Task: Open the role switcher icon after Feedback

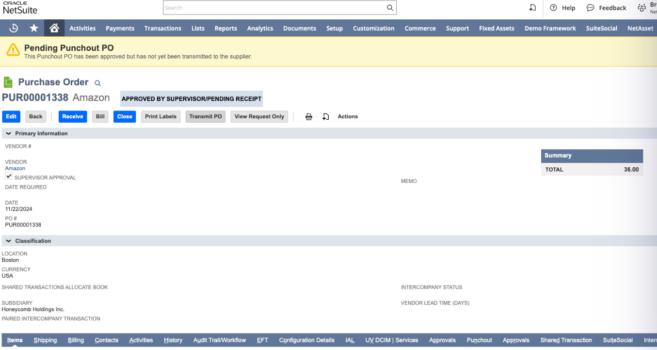Action: [642, 8]
